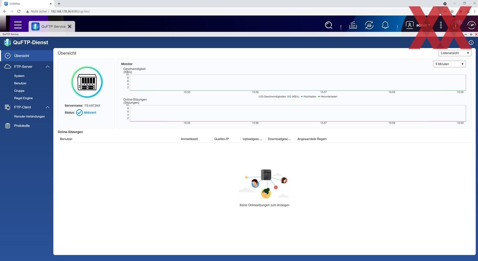Open Regel-Engine settings

pyautogui.click(x=23, y=98)
